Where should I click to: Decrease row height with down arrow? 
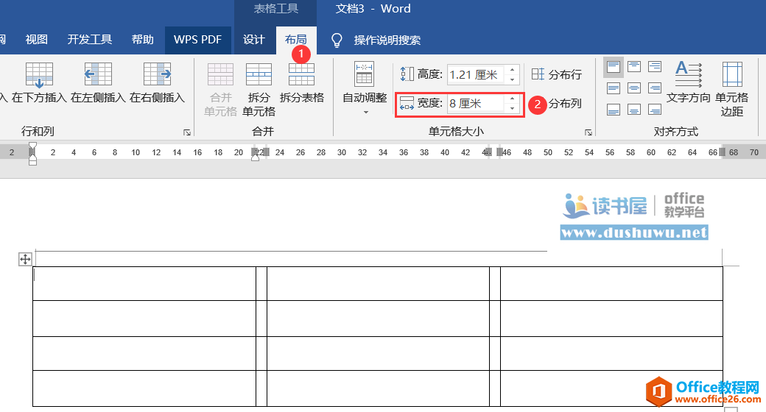tap(512, 79)
